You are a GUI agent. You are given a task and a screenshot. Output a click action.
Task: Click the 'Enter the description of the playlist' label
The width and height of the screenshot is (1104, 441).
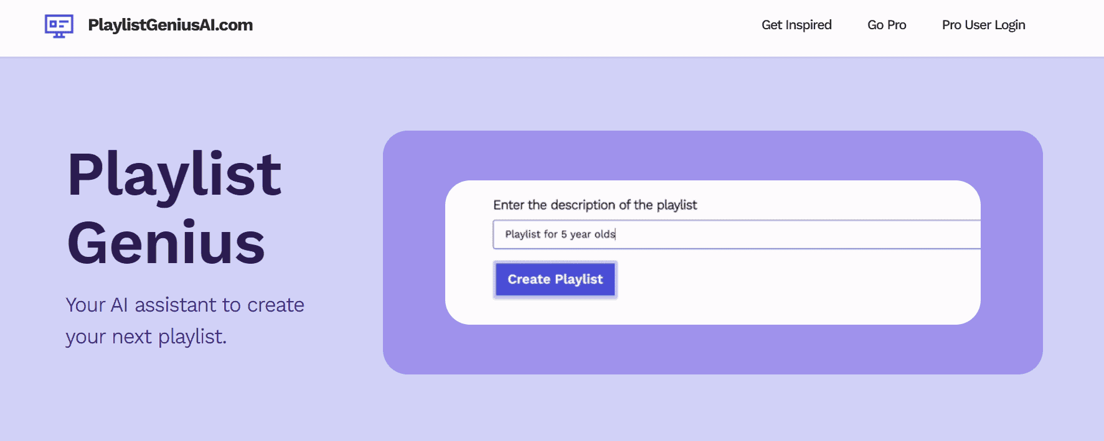click(x=595, y=205)
